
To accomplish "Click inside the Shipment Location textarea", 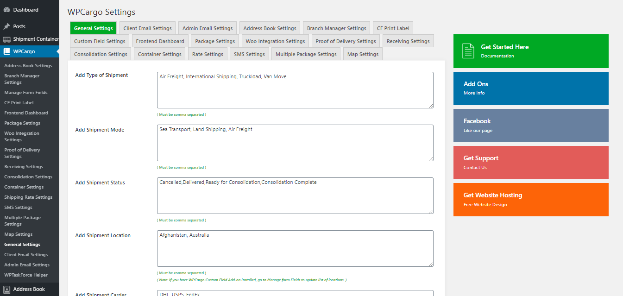I will pyautogui.click(x=295, y=249).
